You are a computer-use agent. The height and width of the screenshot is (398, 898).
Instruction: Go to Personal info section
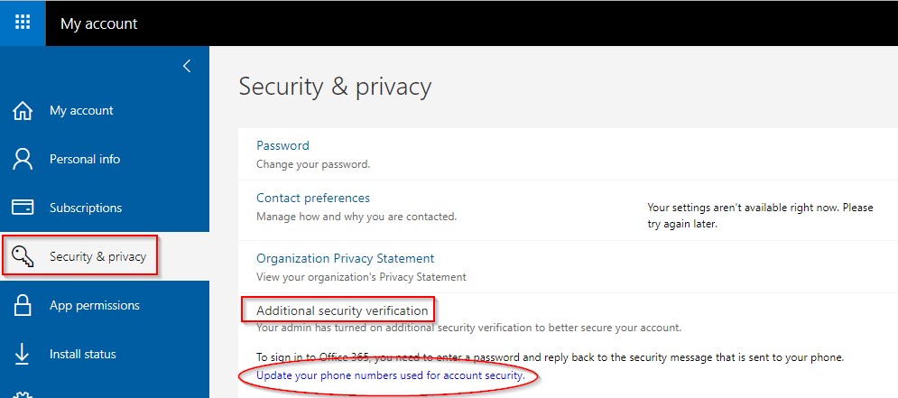coord(85,159)
